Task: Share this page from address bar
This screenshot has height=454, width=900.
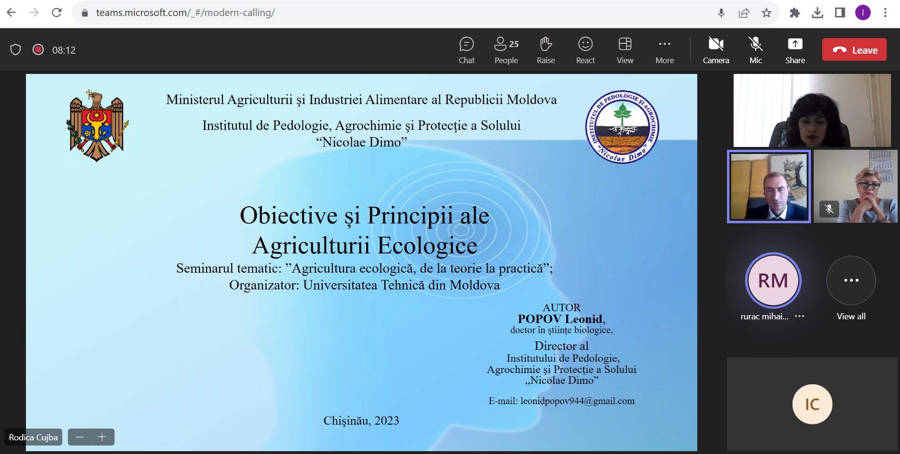Action: click(744, 13)
